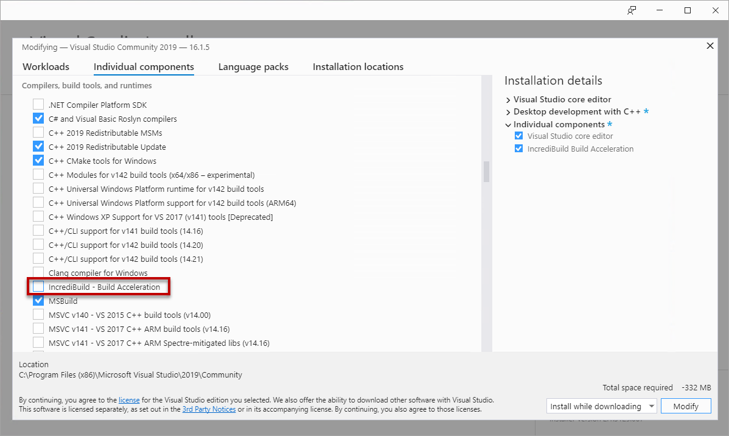The image size is (729, 436).
Task: Collapse the Individual components details section
Action: click(508, 125)
